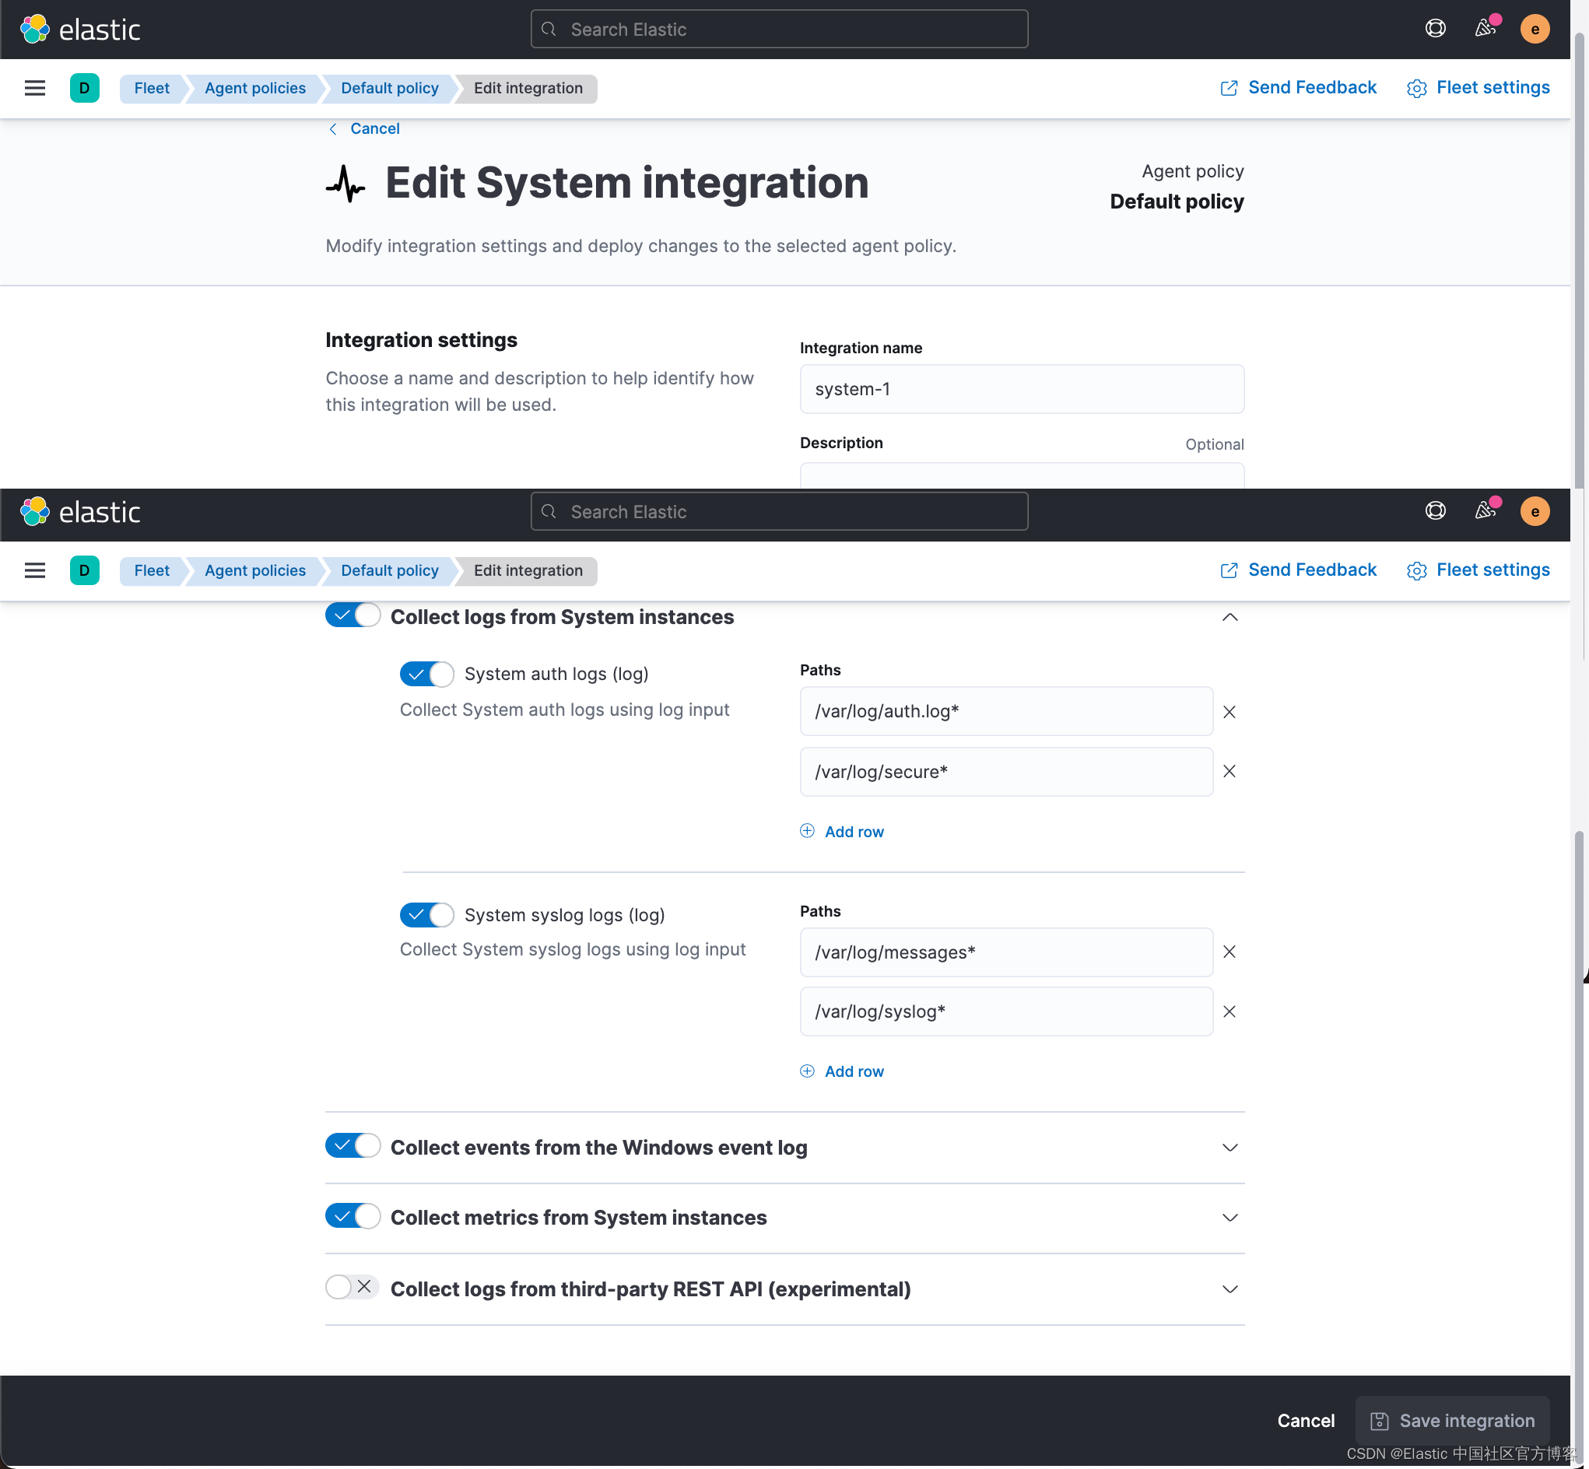Open the green 'D' space selector in lower breadcrumb bar
1589x1469 pixels.
(84, 570)
